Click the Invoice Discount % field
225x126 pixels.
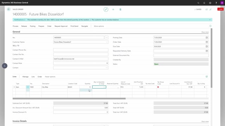(81, 112)
